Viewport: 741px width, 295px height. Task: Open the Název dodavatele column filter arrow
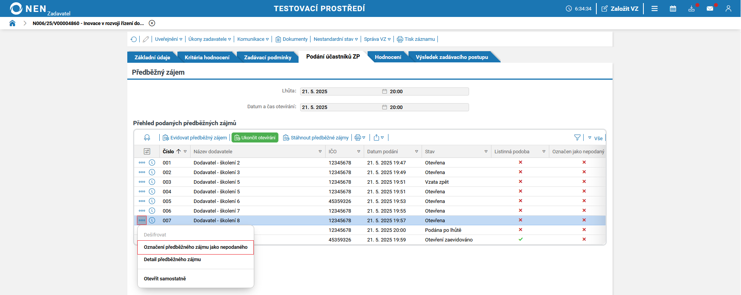point(320,151)
